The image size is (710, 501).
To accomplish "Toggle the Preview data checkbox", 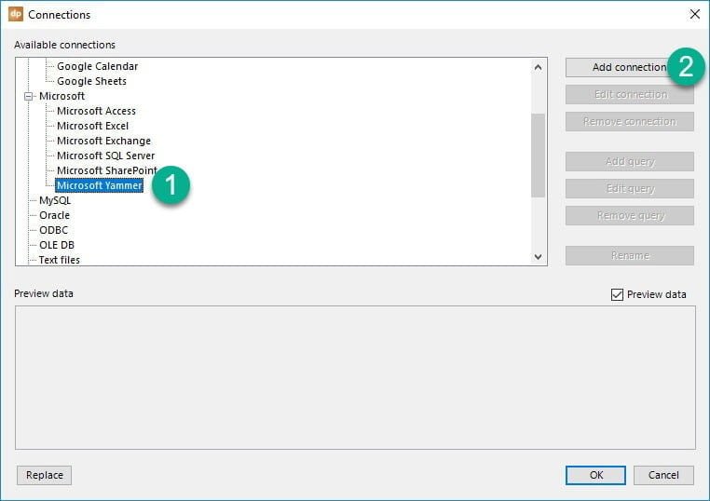I will (x=617, y=294).
